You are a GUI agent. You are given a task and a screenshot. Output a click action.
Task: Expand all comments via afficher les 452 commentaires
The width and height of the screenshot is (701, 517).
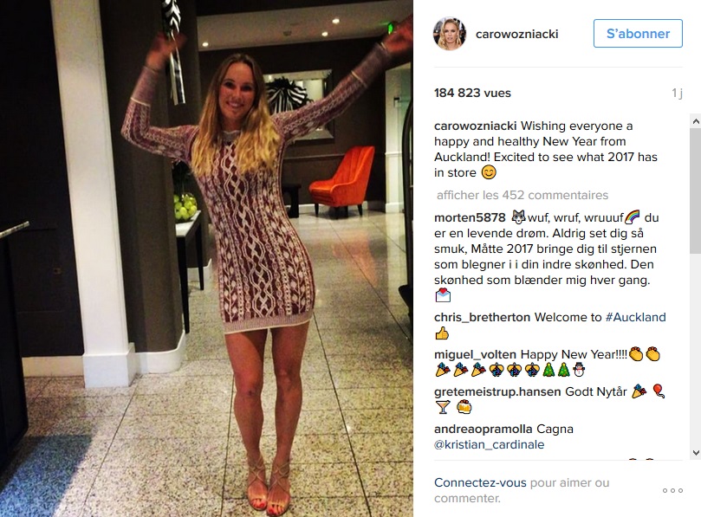523,195
